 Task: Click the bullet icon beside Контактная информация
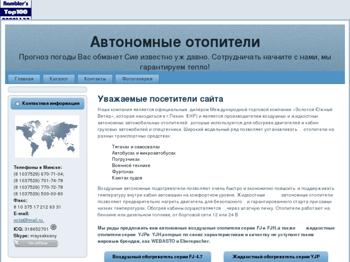pos(17,104)
